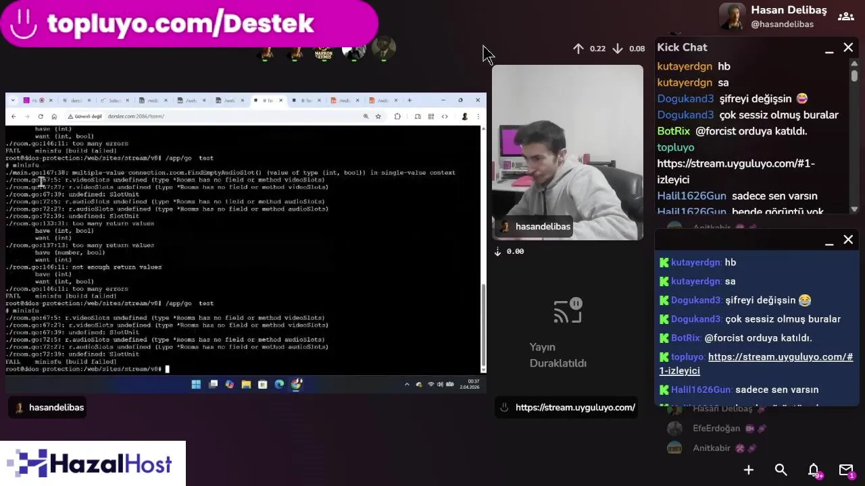Click bookmark star in address bar
The height and width of the screenshot is (486, 865).
pyautogui.click(x=378, y=116)
